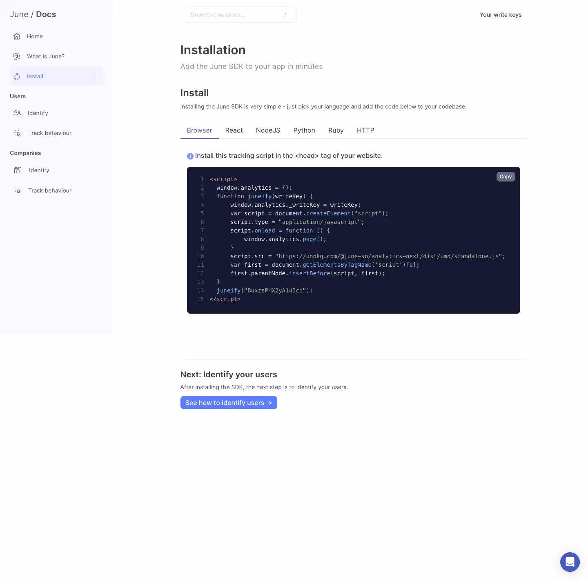Open Identify via the people icon under Users
The image size is (588, 580).
(x=17, y=113)
